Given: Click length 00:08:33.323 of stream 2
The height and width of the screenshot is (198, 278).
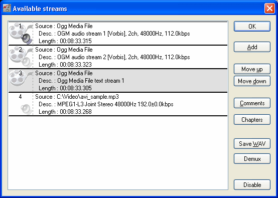Looking at the screenshot, I should click(x=65, y=65).
